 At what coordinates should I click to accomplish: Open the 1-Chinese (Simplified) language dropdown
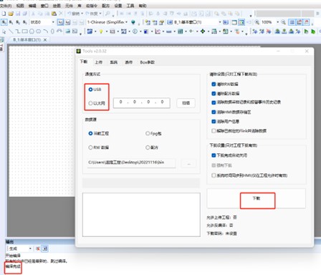pyautogui.click(x=107, y=22)
